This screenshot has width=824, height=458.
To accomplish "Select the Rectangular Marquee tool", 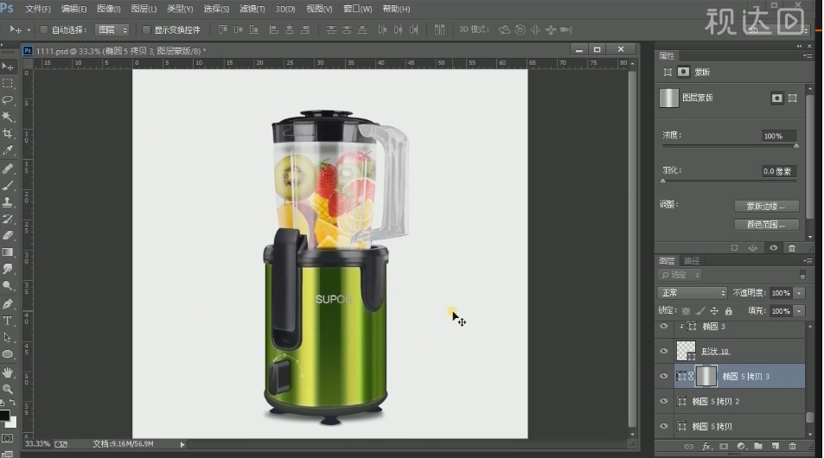I will pyautogui.click(x=8, y=83).
